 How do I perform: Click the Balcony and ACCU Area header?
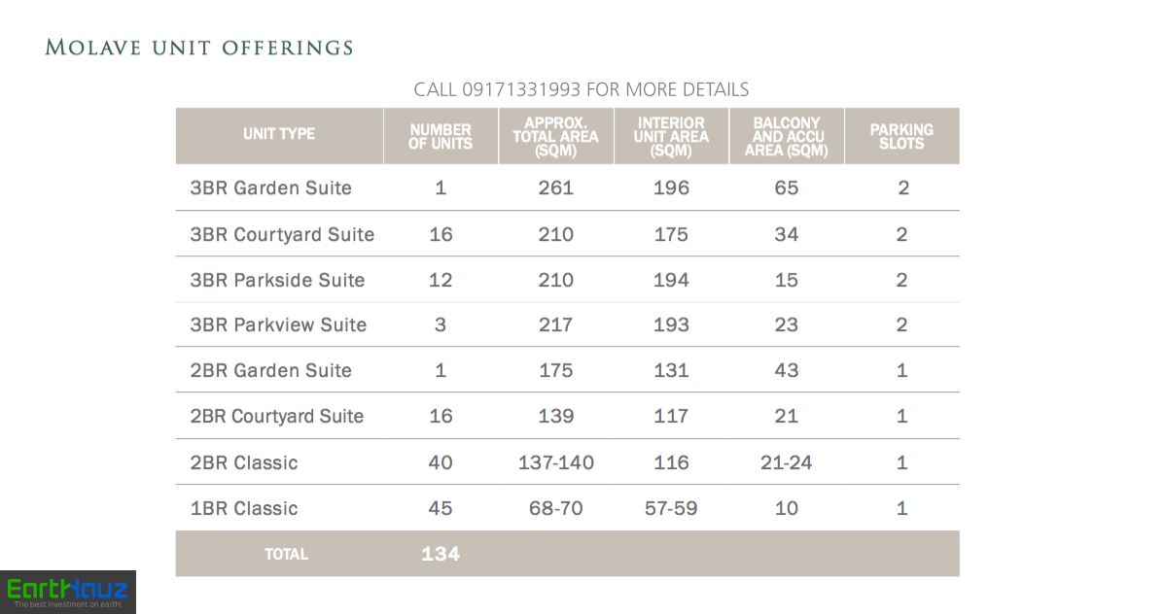click(x=786, y=136)
